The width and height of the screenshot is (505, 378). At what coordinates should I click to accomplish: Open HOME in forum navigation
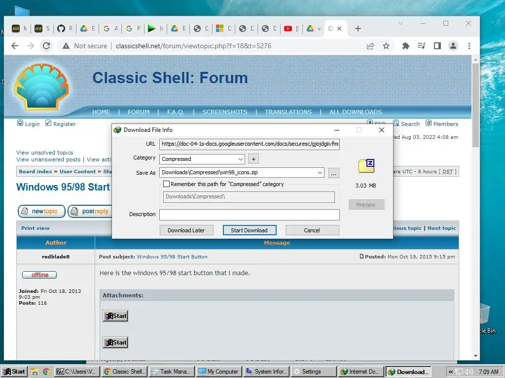tap(101, 112)
